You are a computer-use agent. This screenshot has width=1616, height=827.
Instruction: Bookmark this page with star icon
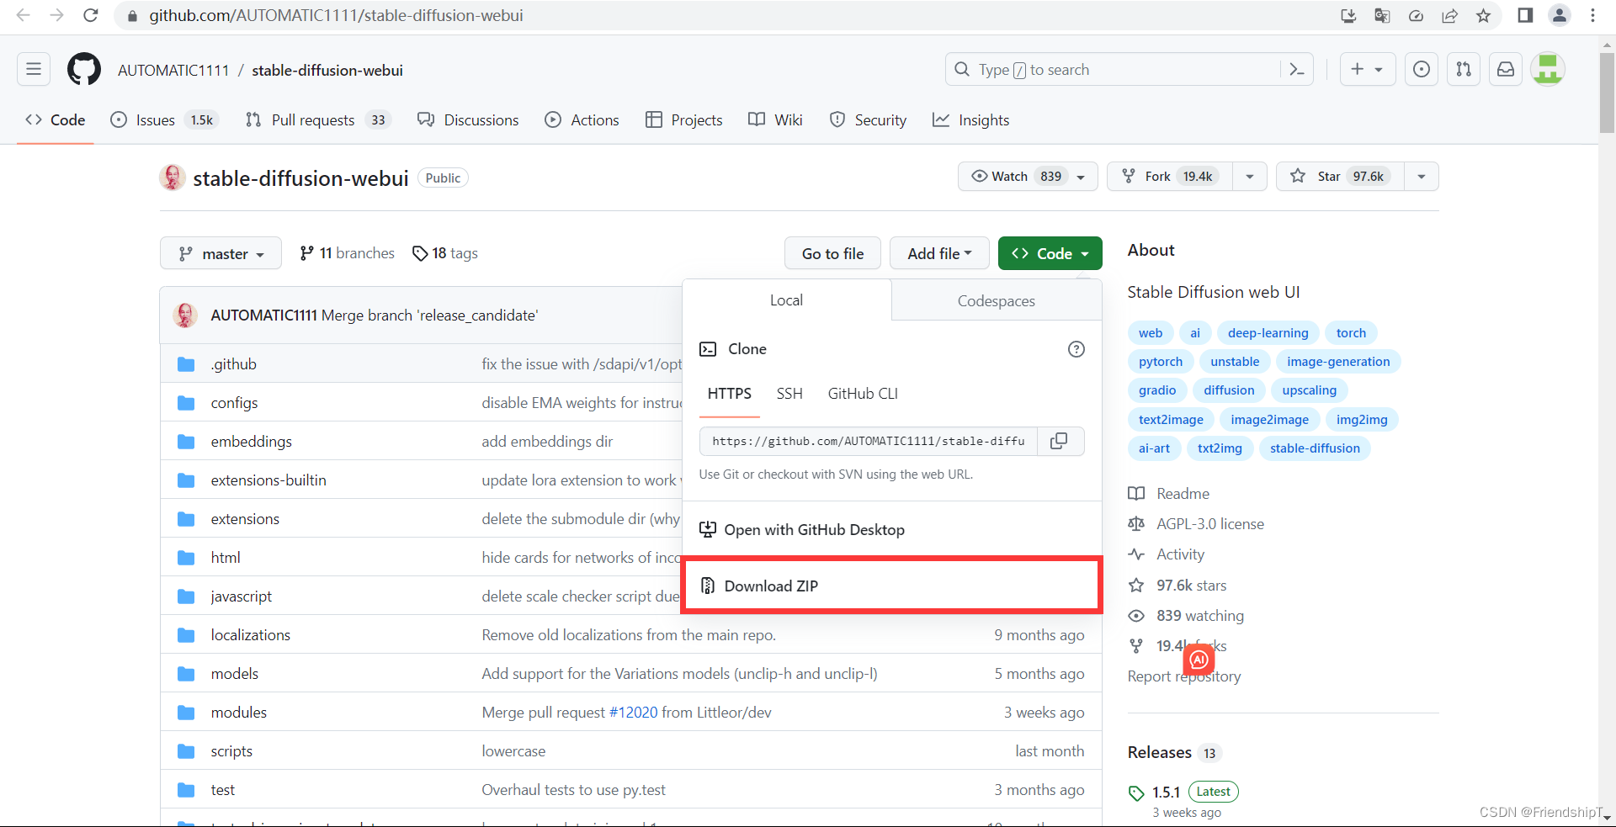1483,15
